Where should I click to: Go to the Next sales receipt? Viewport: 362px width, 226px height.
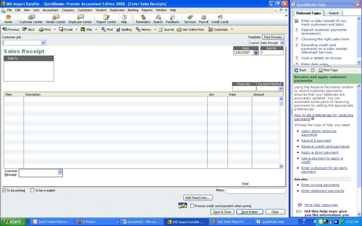28,29
